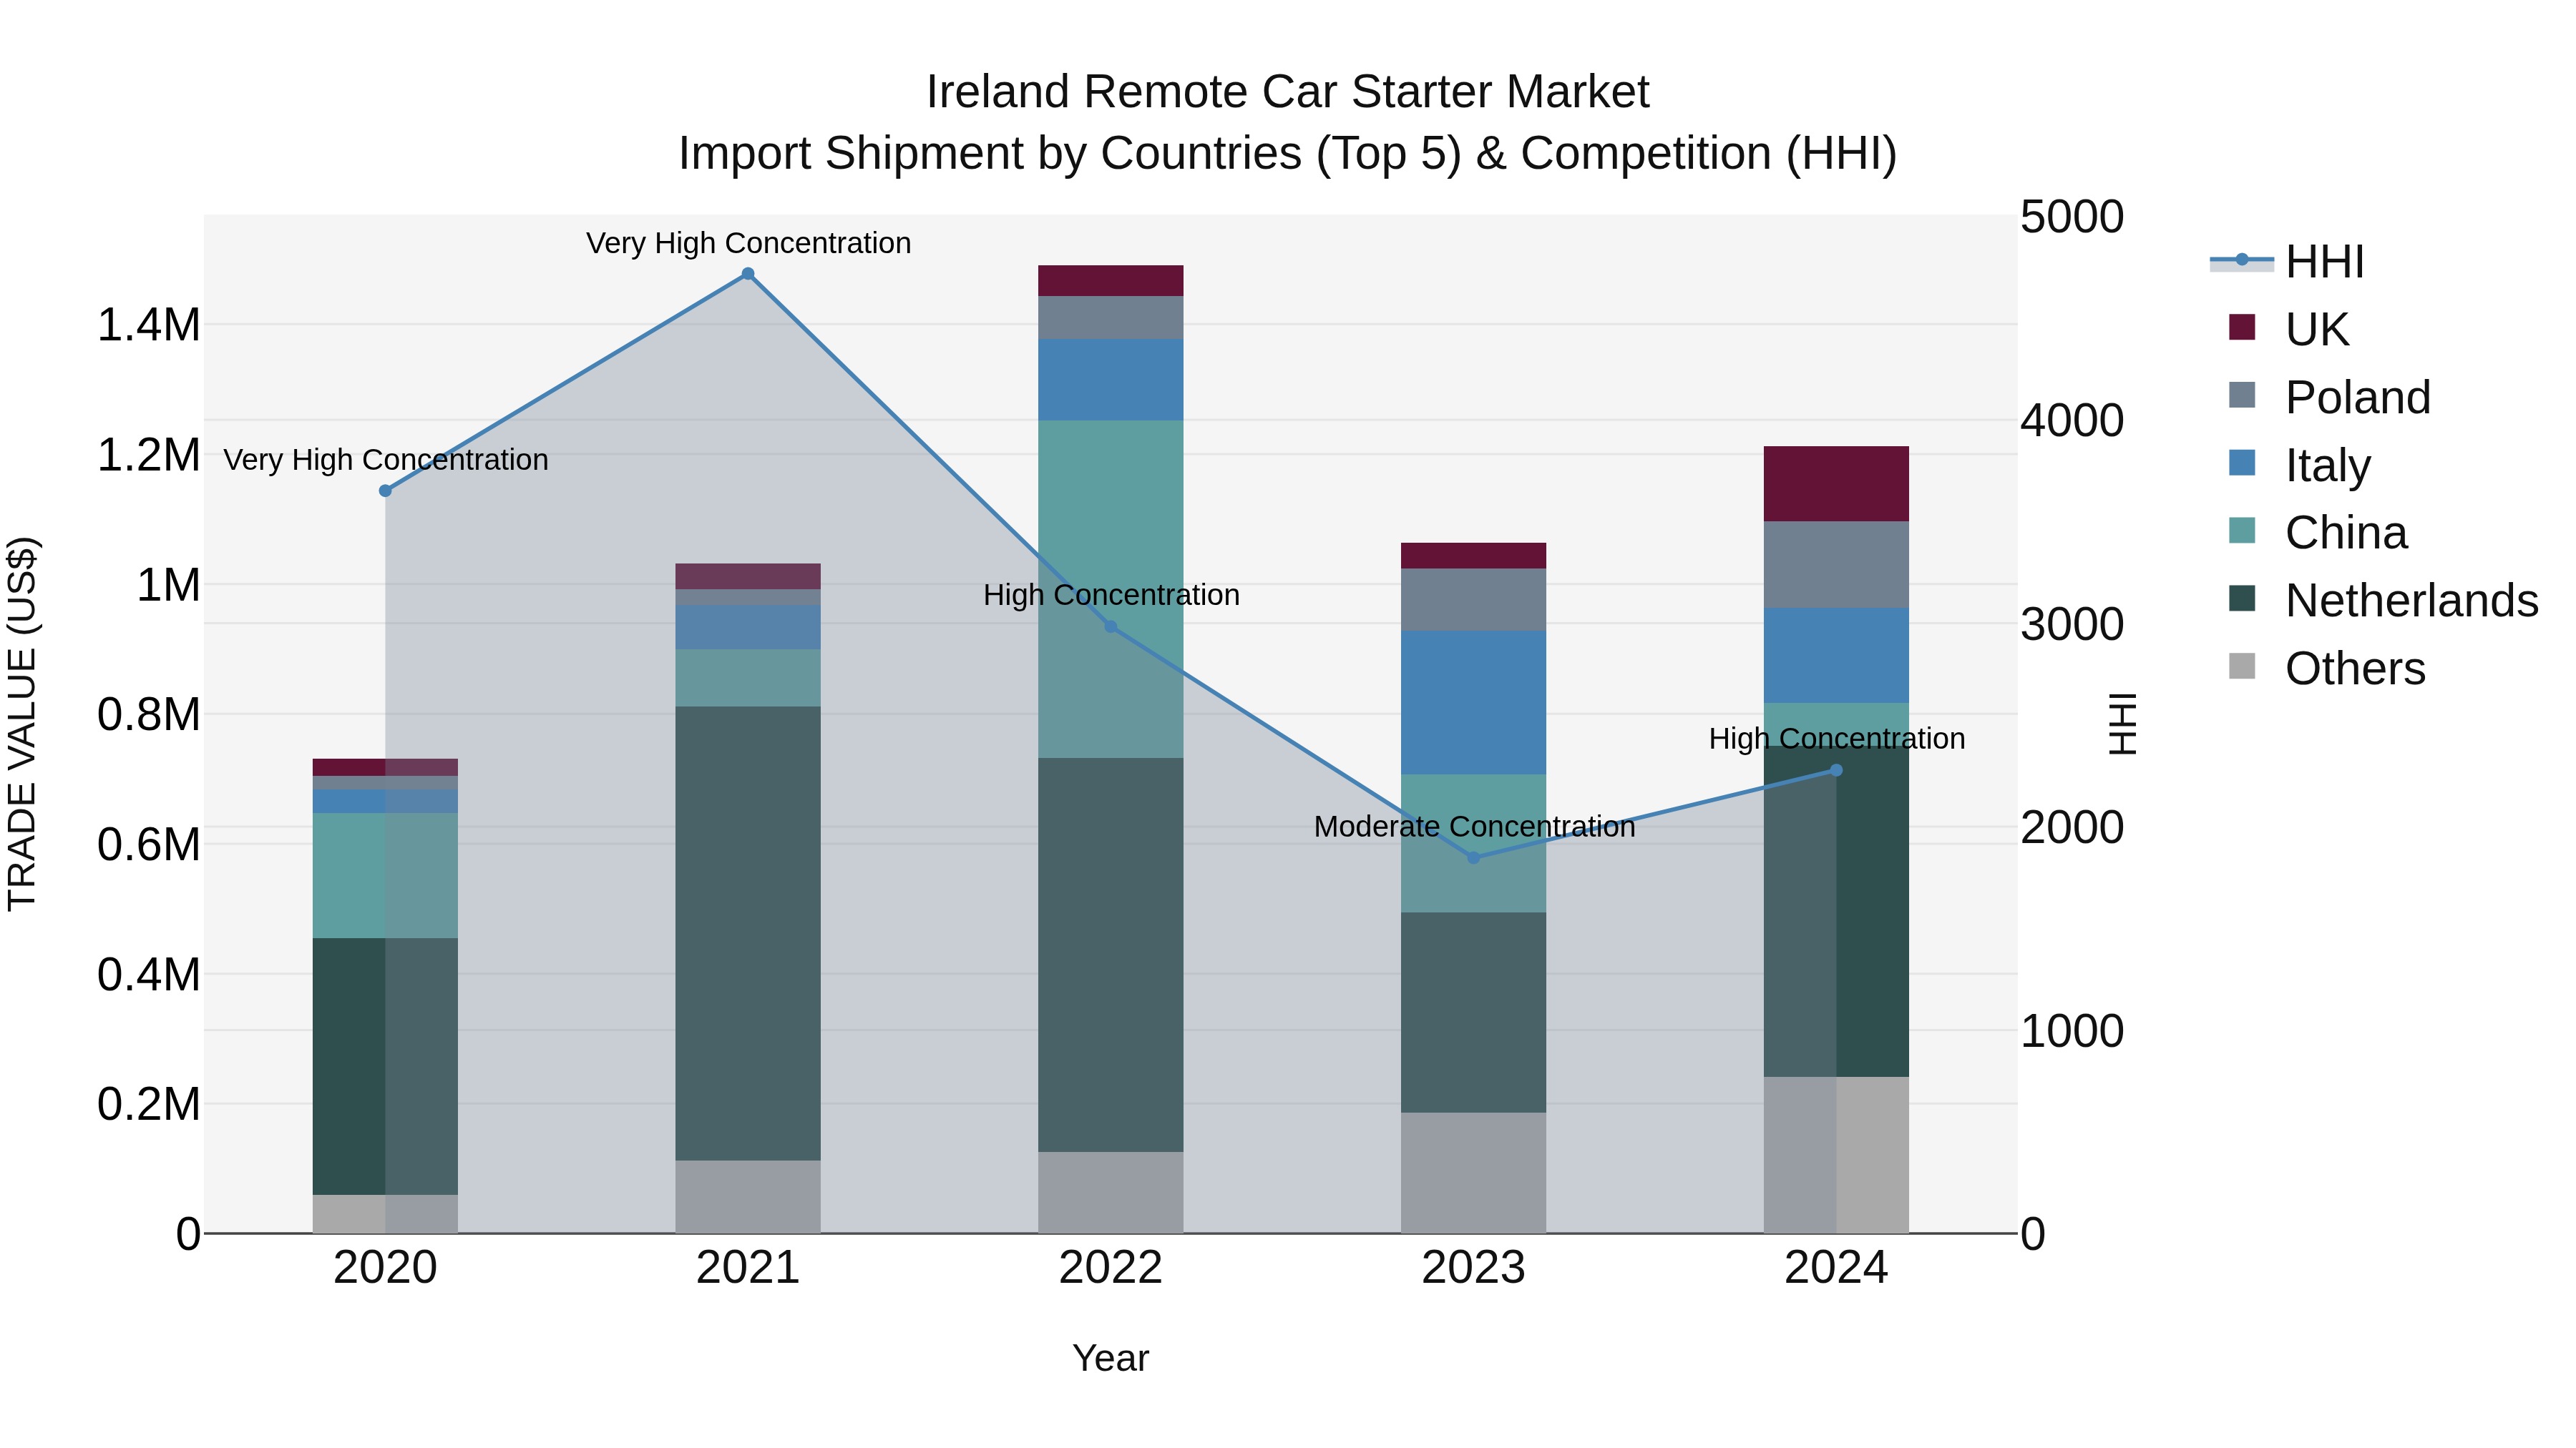The image size is (2576, 1448).
Task: Click the 2024 Others bar segment
Action: 1836,1156
